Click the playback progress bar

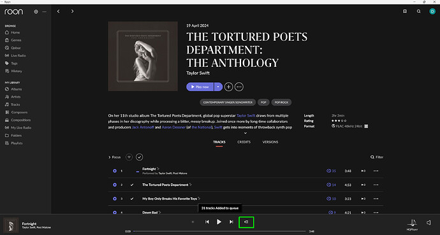[219, 231]
